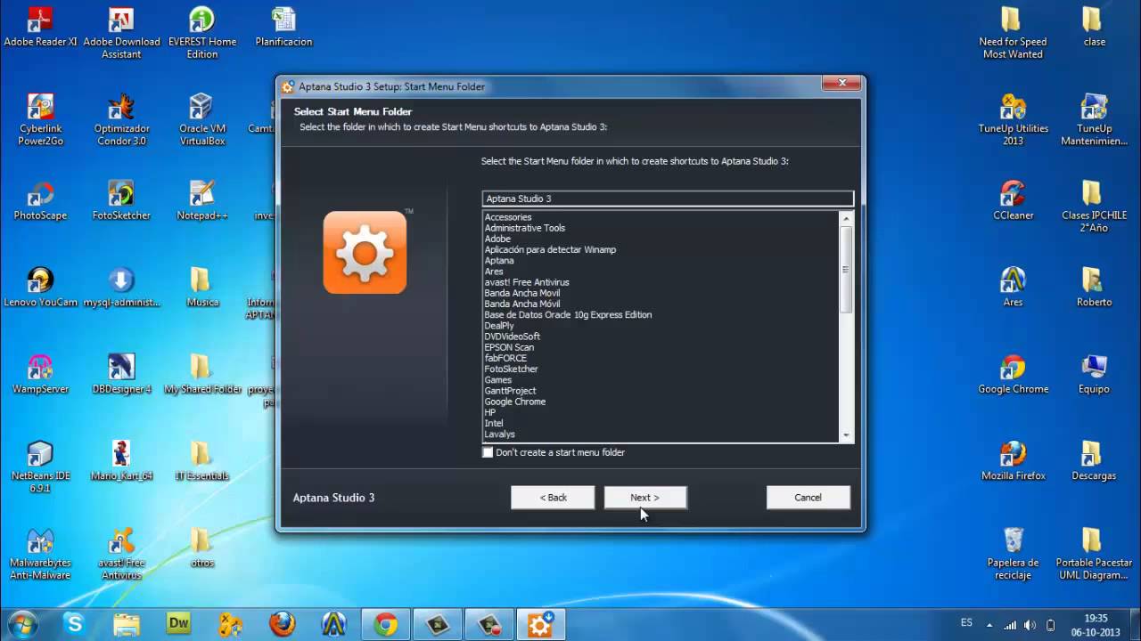This screenshot has width=1141, height=641.
Task: Cancel the Aptana Studio 3 setup
Action: 808,498
